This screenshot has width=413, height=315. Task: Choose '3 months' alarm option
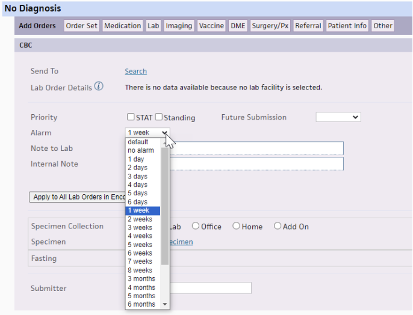pos(143,279)
